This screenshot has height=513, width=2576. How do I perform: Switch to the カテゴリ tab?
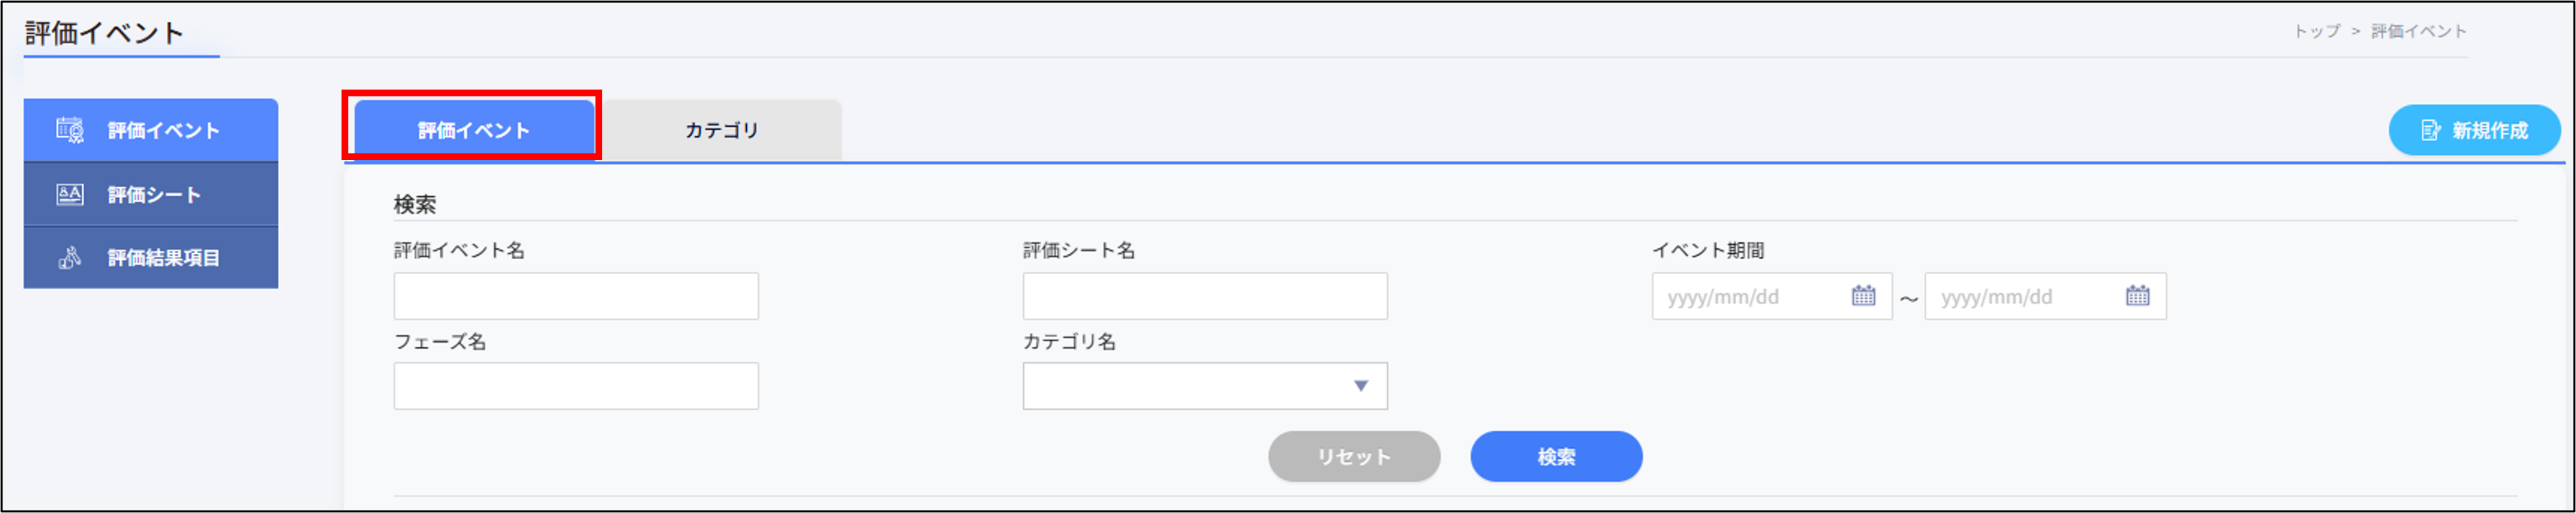(x=723, y=128)
